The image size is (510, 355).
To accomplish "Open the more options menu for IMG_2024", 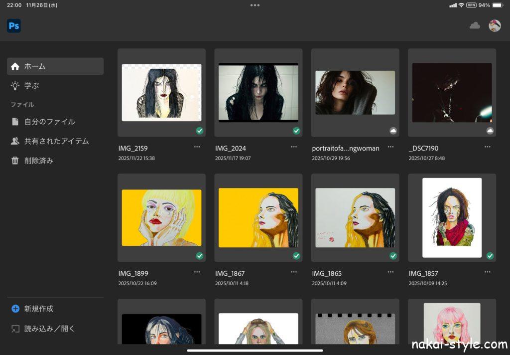I will click(x=294, y=147).
